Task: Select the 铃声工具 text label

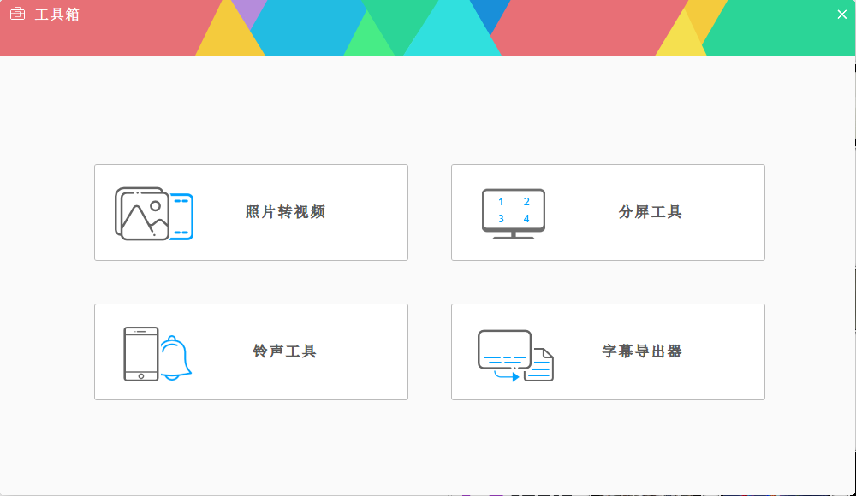Action: (x=285, y=351)
